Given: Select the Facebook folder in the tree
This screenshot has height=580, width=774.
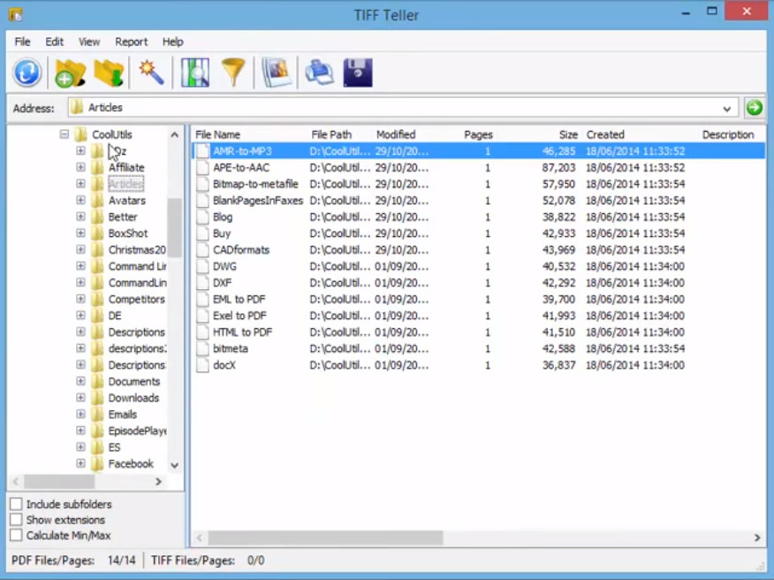Looking at the screenshot, I should (131, 464).
